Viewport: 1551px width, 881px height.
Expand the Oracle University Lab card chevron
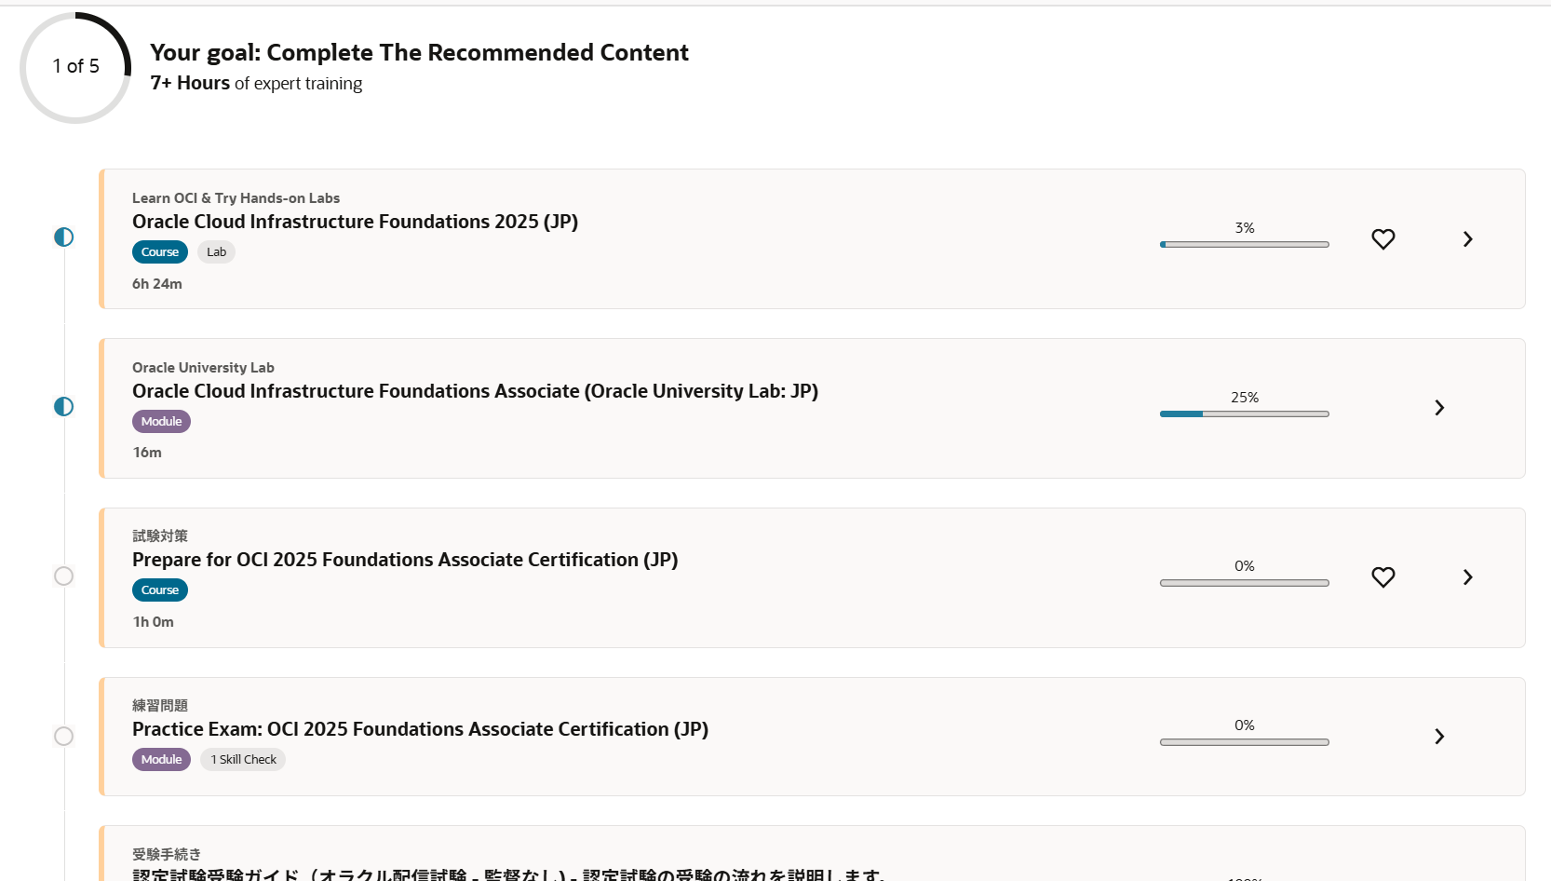coord(1439,408)
